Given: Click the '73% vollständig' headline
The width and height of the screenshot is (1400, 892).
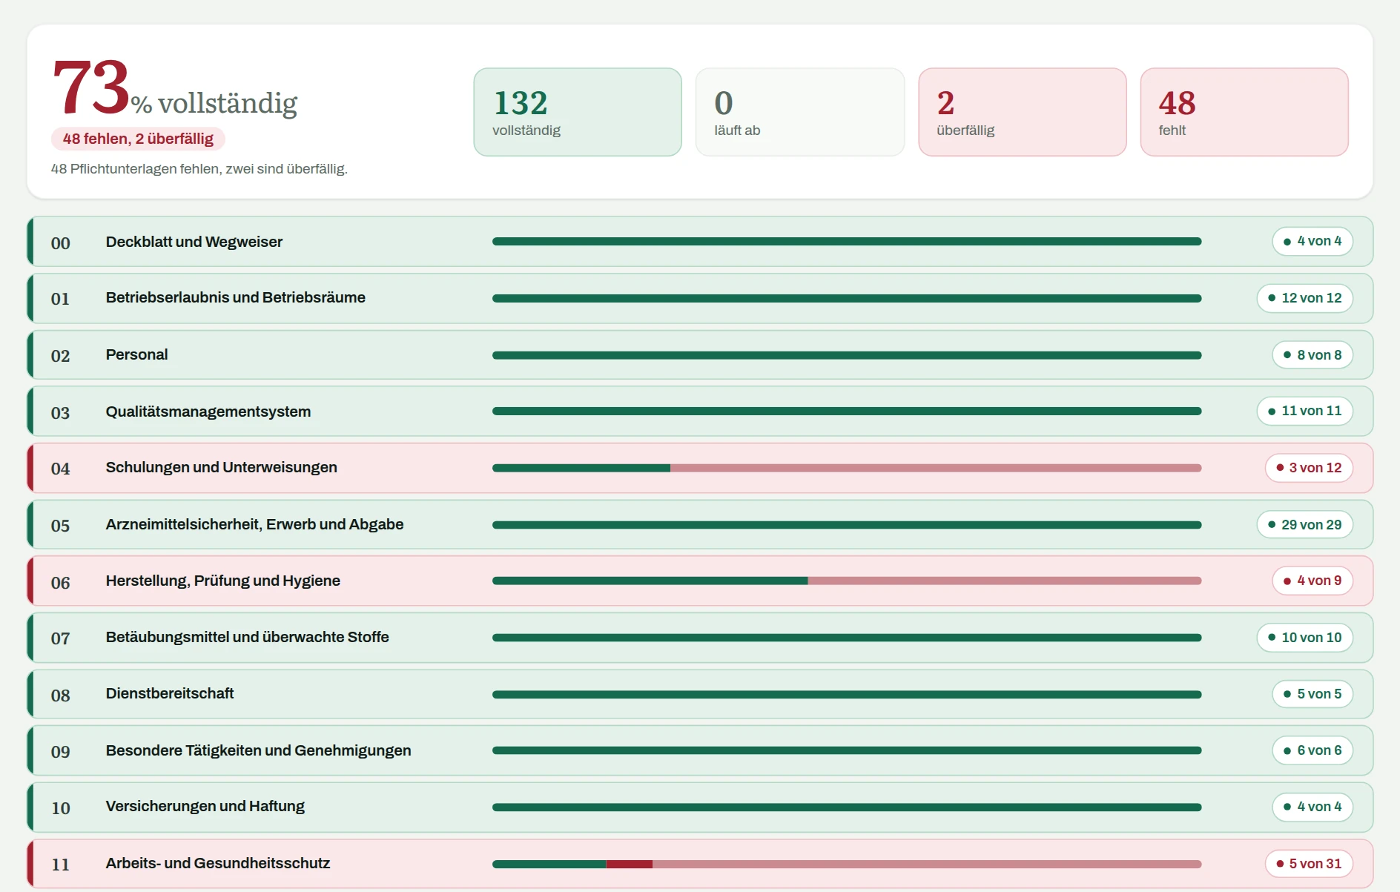Looking at the screenshot, I should tap(175, 89).
